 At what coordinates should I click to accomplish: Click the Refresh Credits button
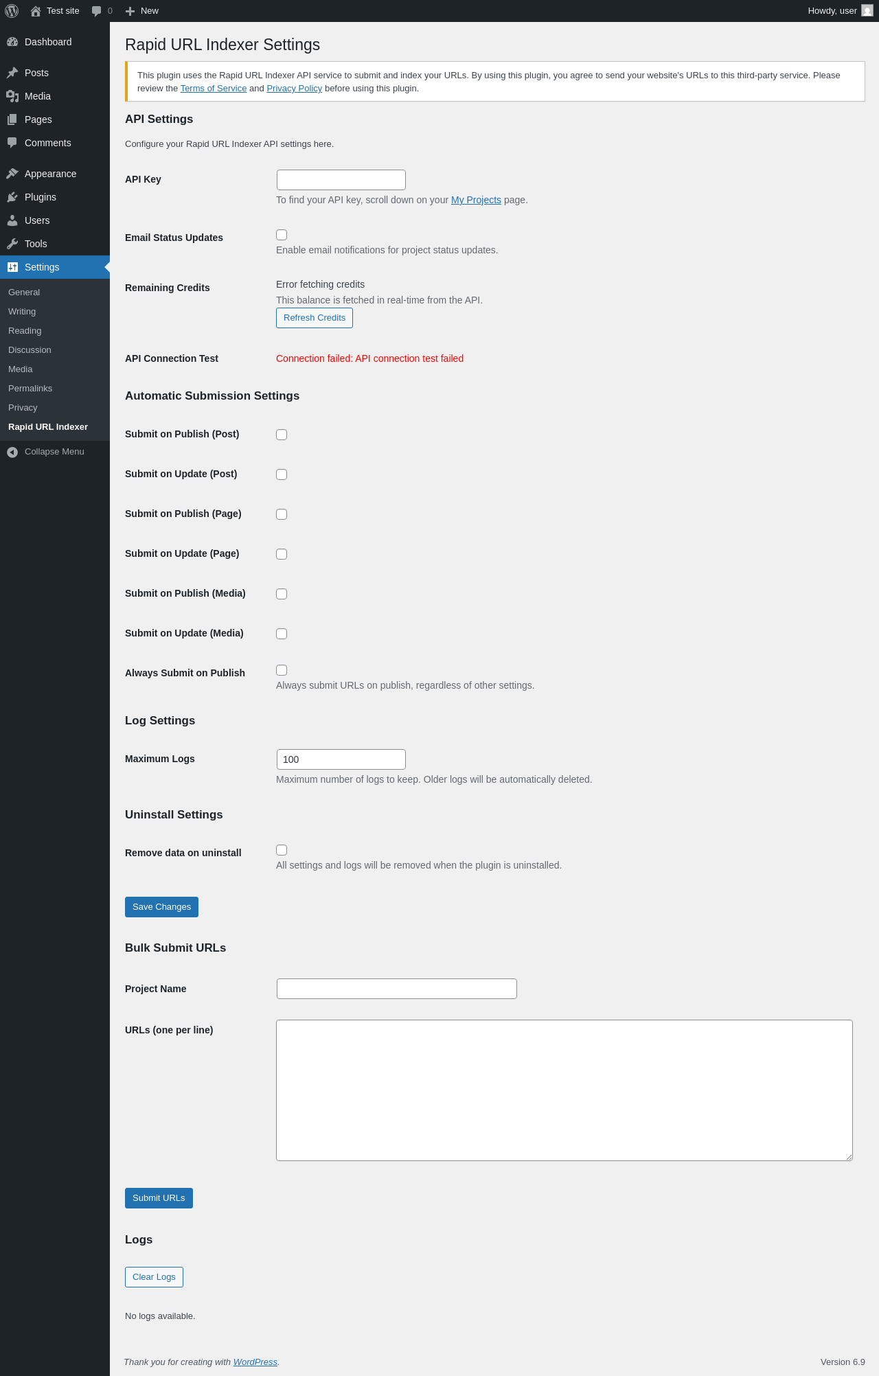pos(315,318)
